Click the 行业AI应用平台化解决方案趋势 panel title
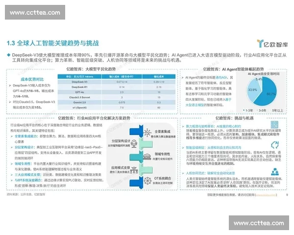 click(x=94, y=118)
